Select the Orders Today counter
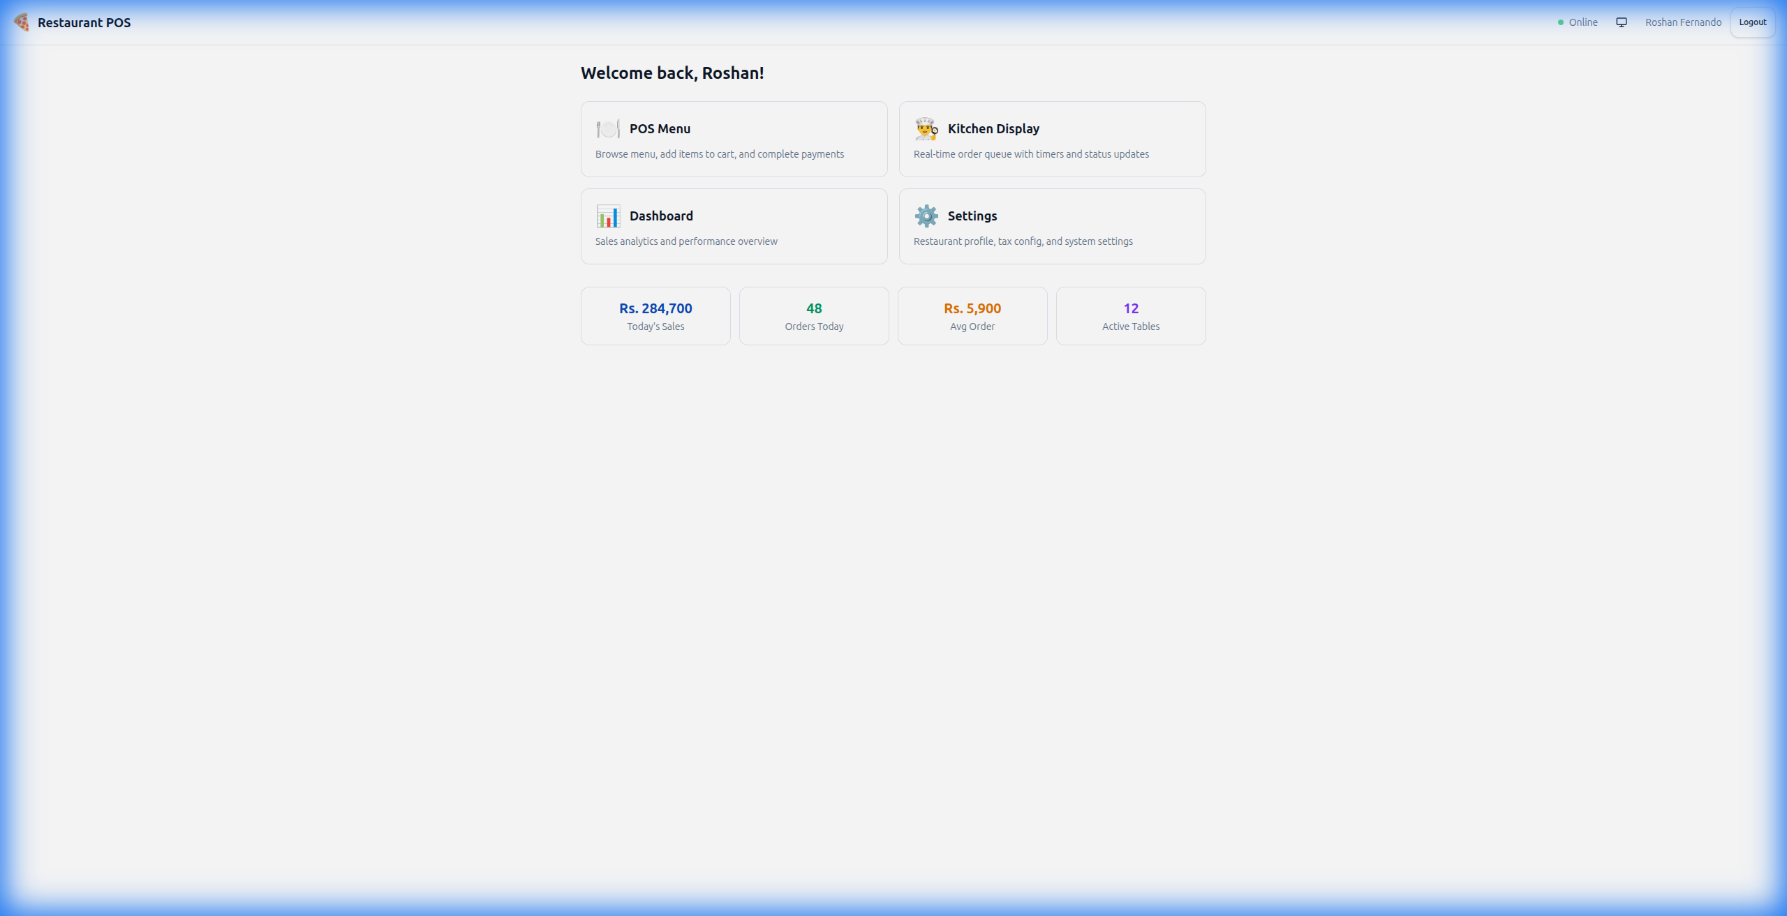Viewport: 1787px width, 916px height. pos(813,315)
